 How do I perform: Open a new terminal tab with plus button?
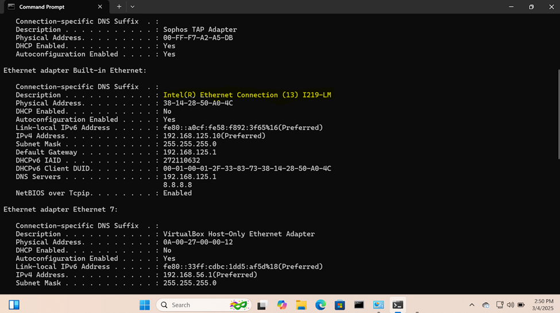[x=119, y=7]
